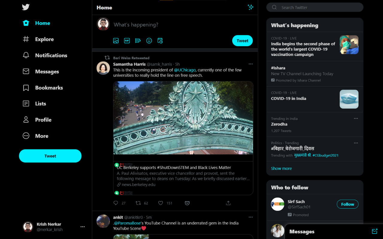Schedule the tweet with calendar icon
This screenshot has width=383, height=239.
[x=160, y=41]
